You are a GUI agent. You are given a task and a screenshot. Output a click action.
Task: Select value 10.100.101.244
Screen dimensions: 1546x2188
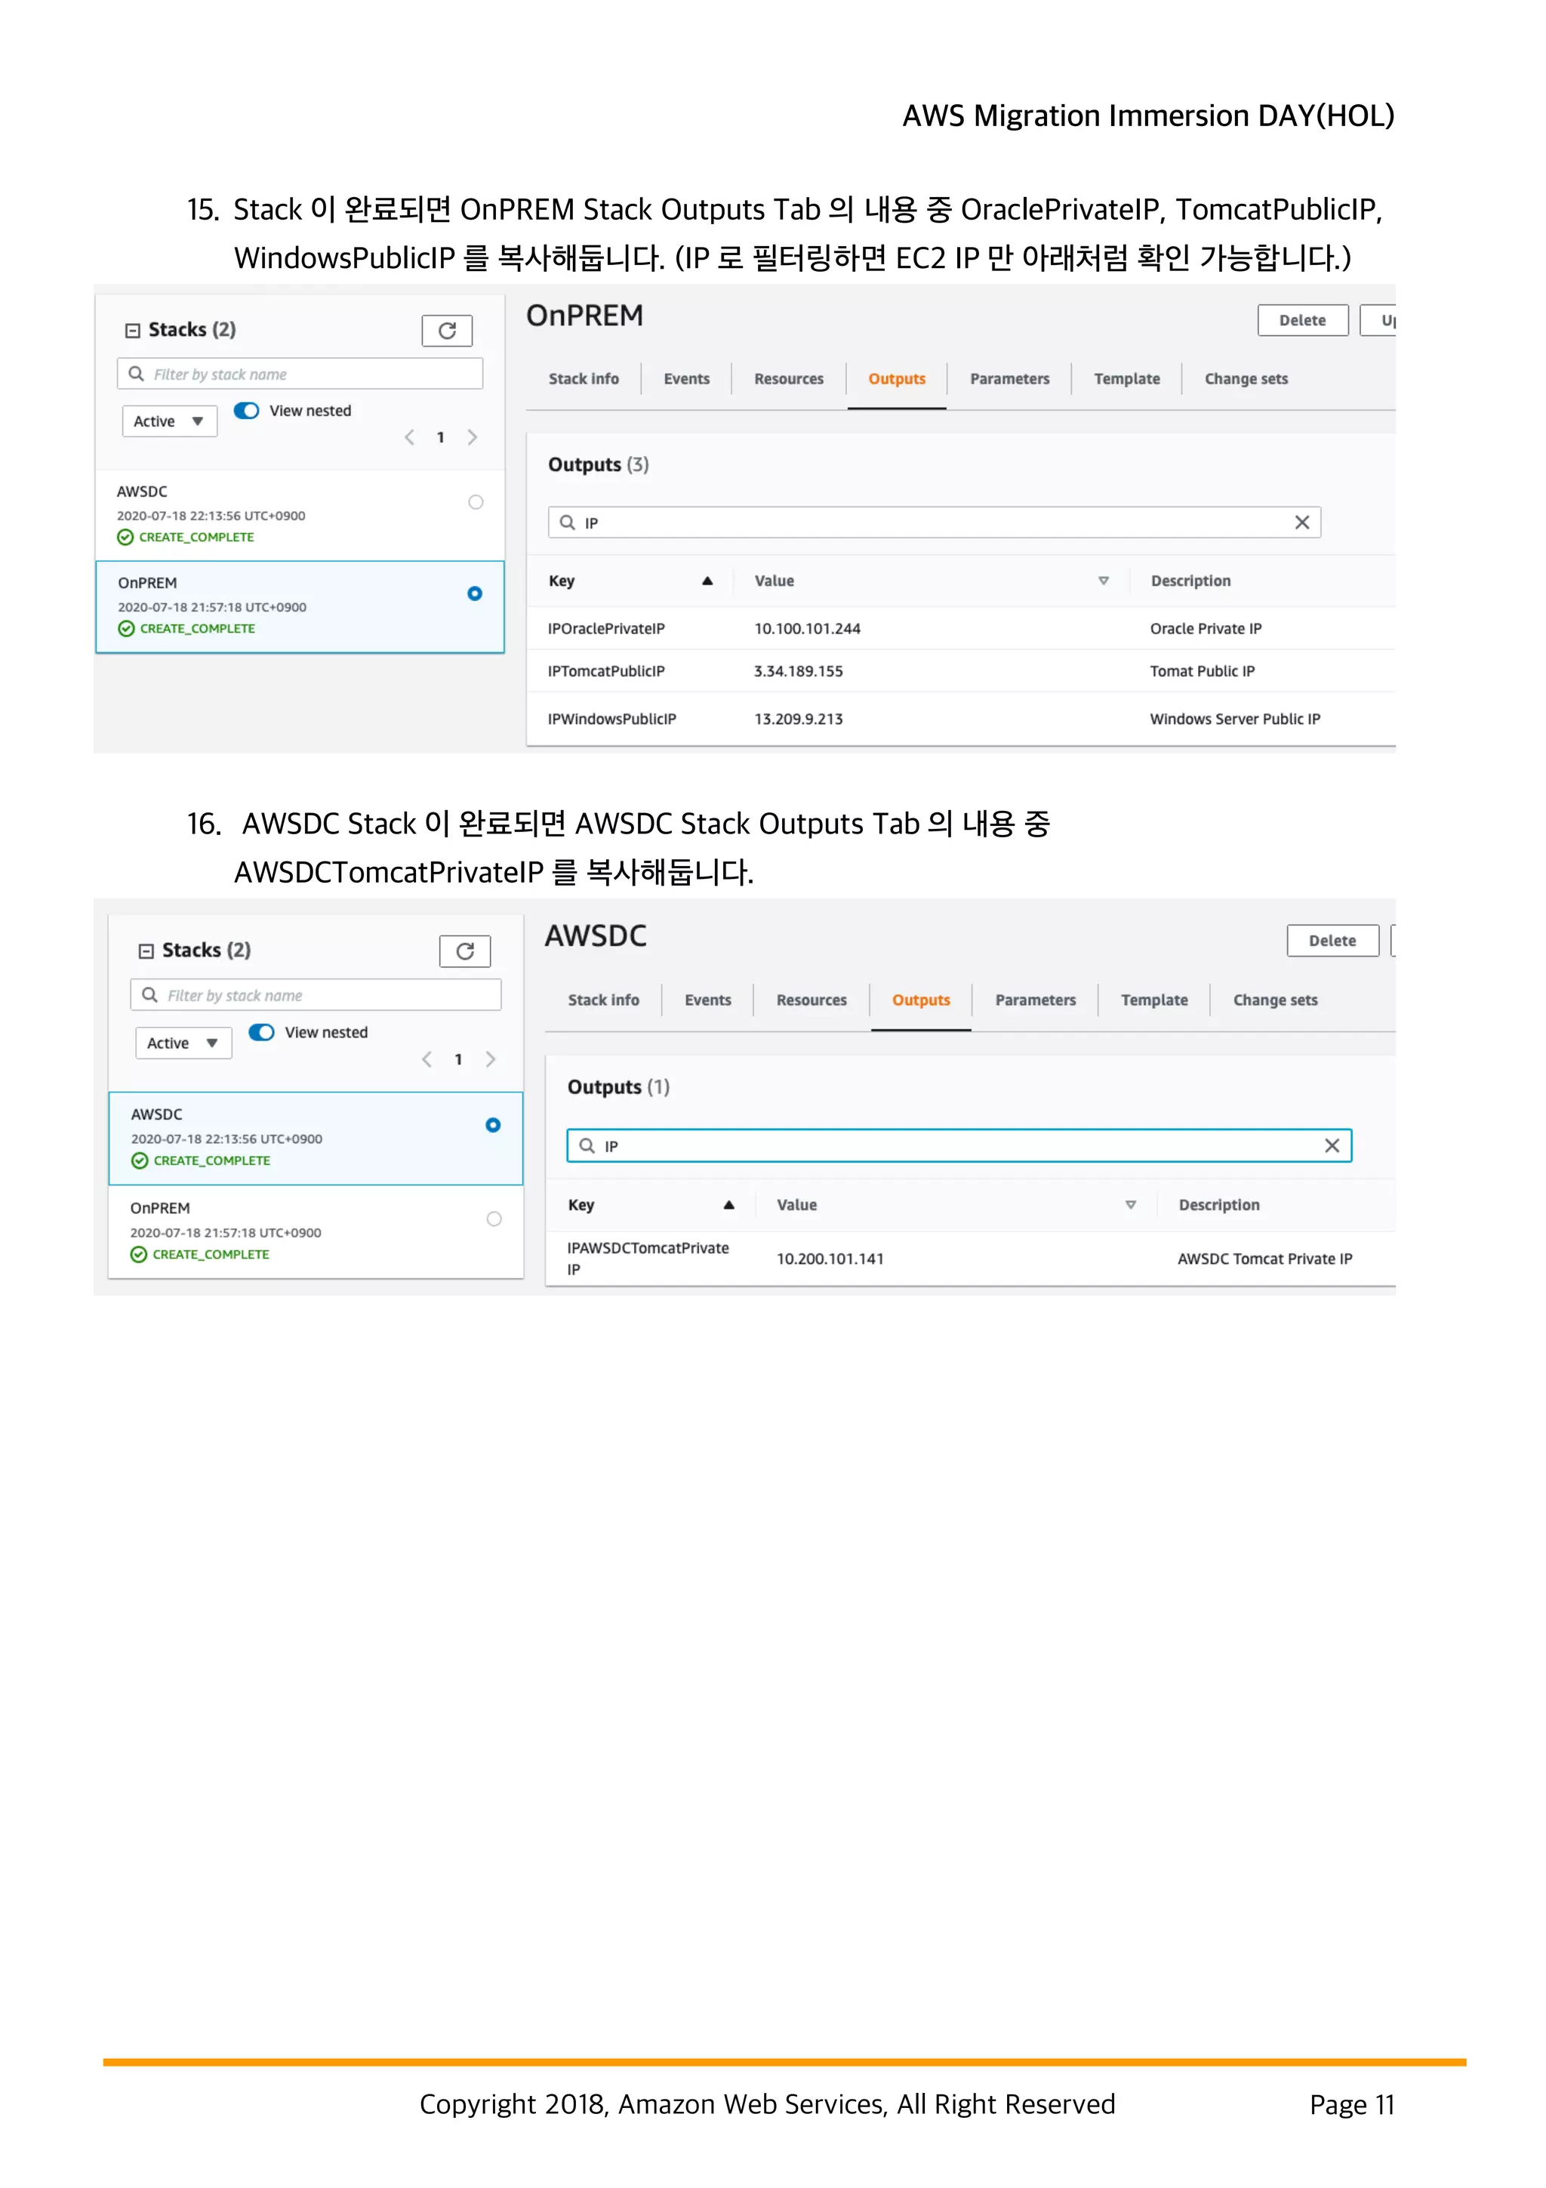click(x=807, y=629)
